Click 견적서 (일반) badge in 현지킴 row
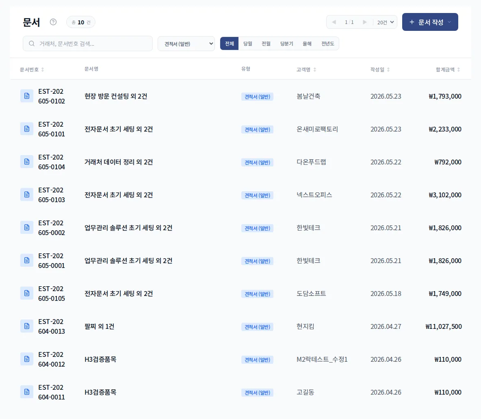 (x=257, y=327)
